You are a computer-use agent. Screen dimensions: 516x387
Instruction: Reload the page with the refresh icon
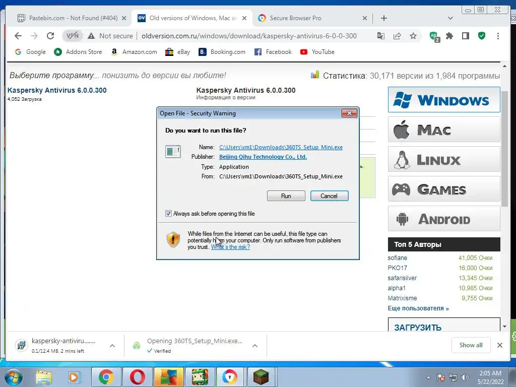click(x=50, y=36)
